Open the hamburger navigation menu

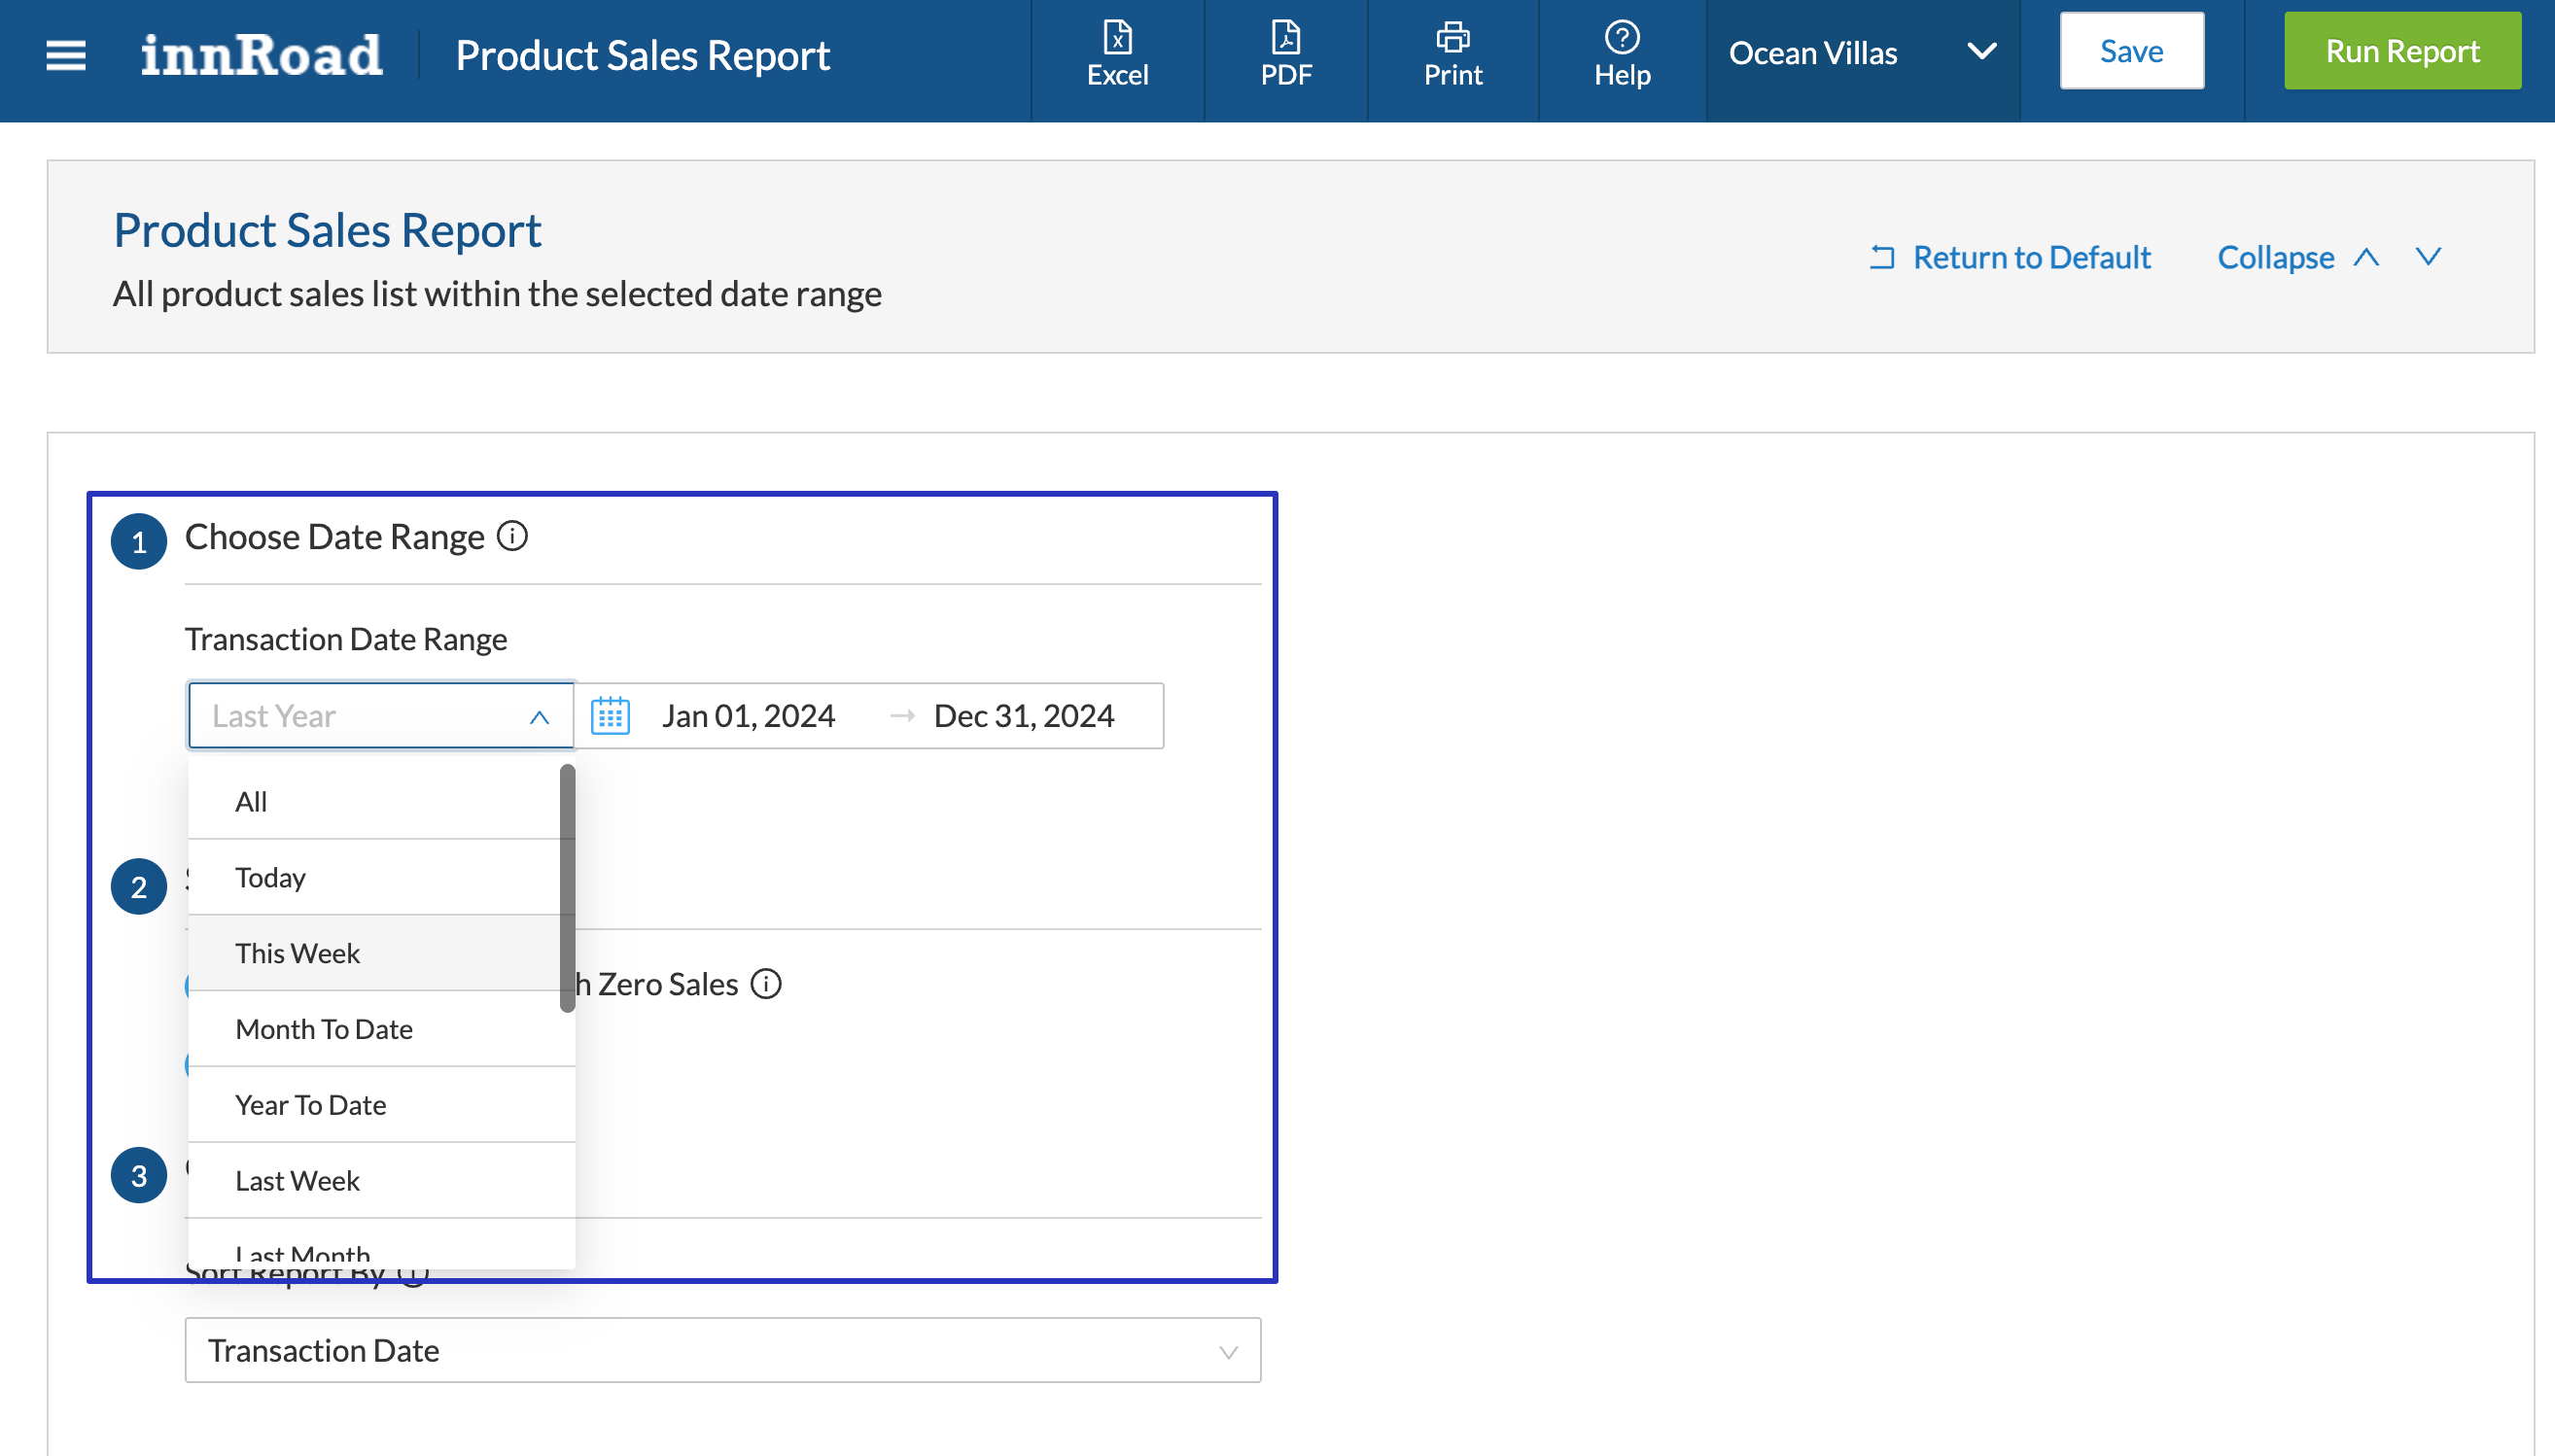[x=66, y=55]
